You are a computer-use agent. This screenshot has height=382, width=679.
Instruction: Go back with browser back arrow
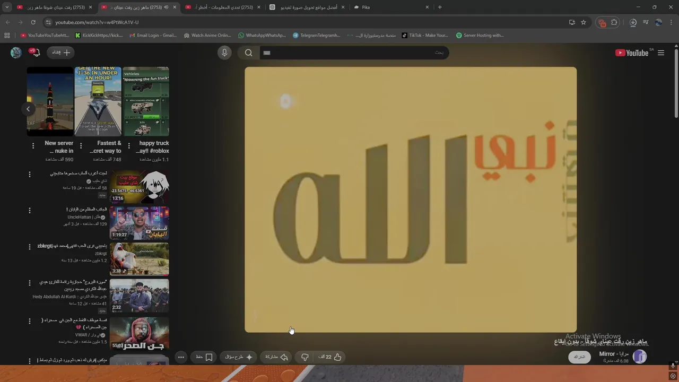click(7, 22)
